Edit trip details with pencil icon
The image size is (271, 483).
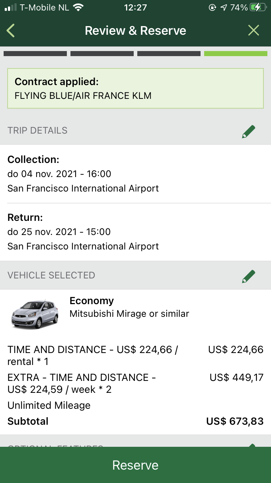[249, 131]
